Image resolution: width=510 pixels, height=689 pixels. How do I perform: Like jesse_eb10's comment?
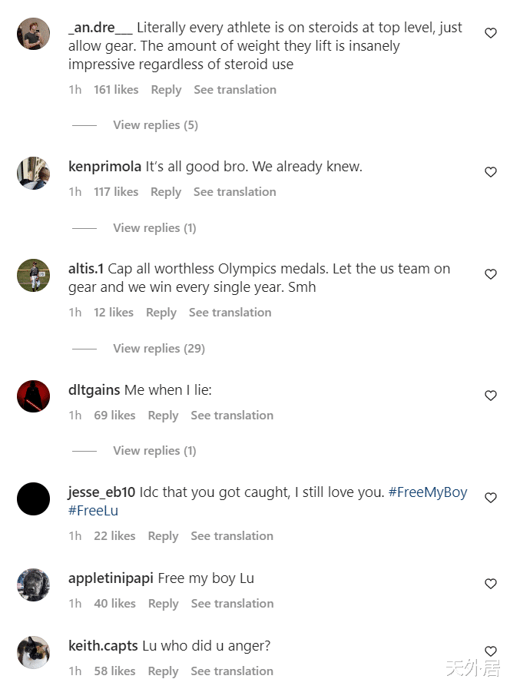(491, 498)
